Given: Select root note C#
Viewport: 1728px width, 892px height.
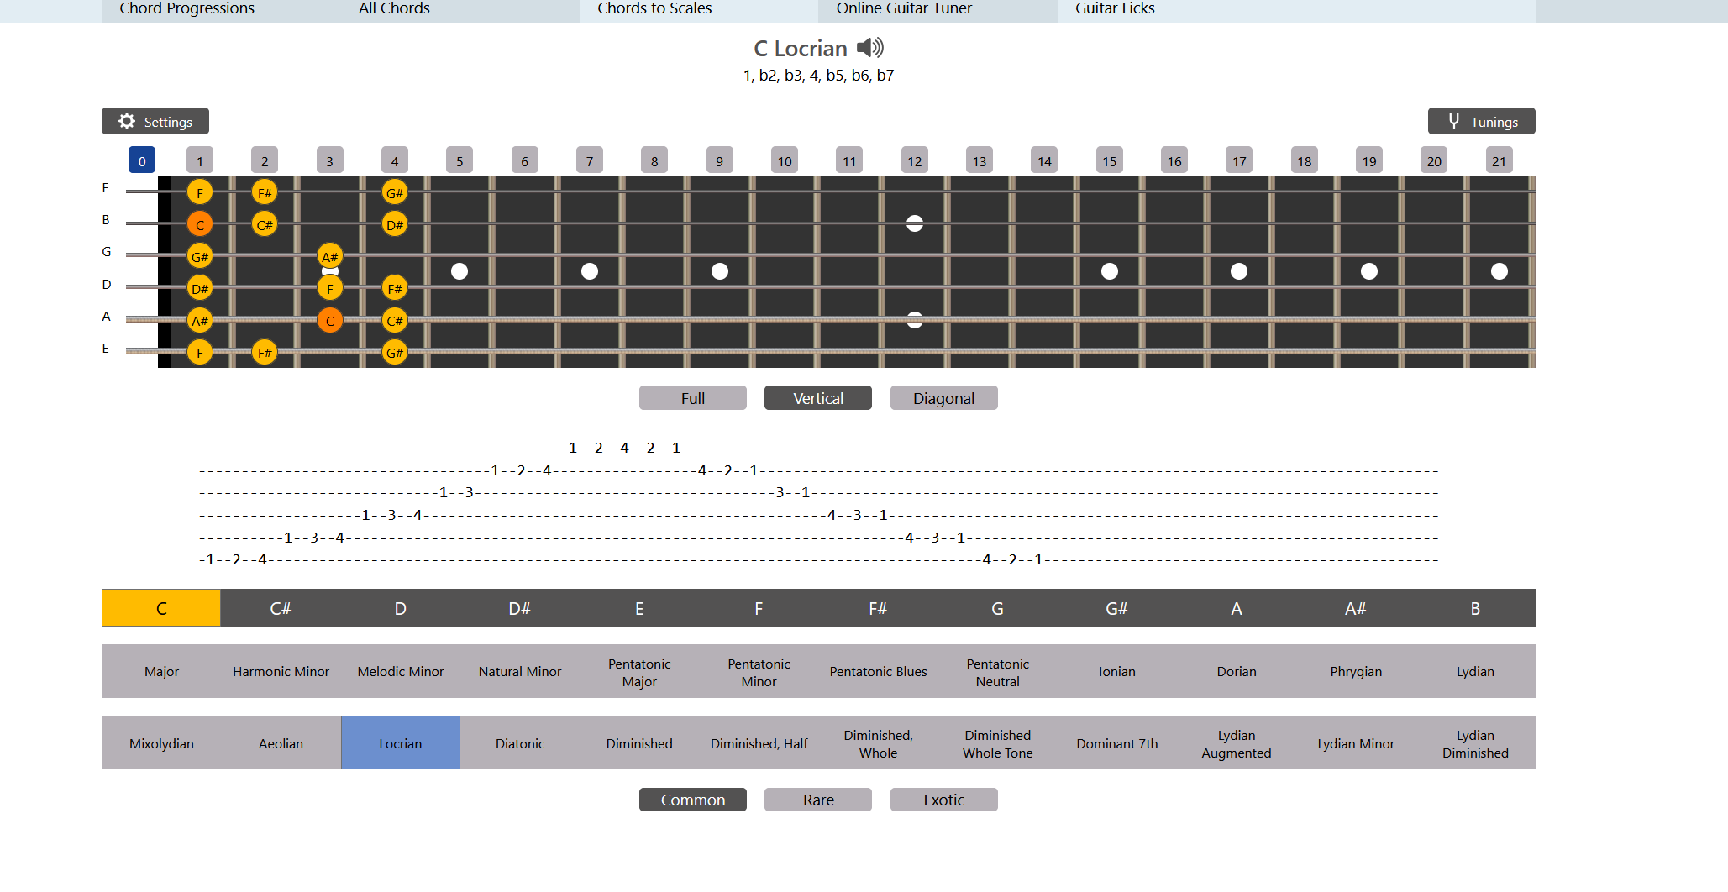Looking at the screenshot, I should 281,608.
